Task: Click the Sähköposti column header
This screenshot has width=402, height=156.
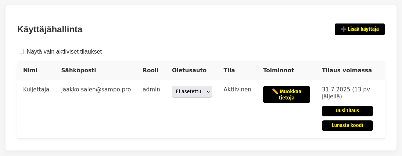Action: [78, 70]
